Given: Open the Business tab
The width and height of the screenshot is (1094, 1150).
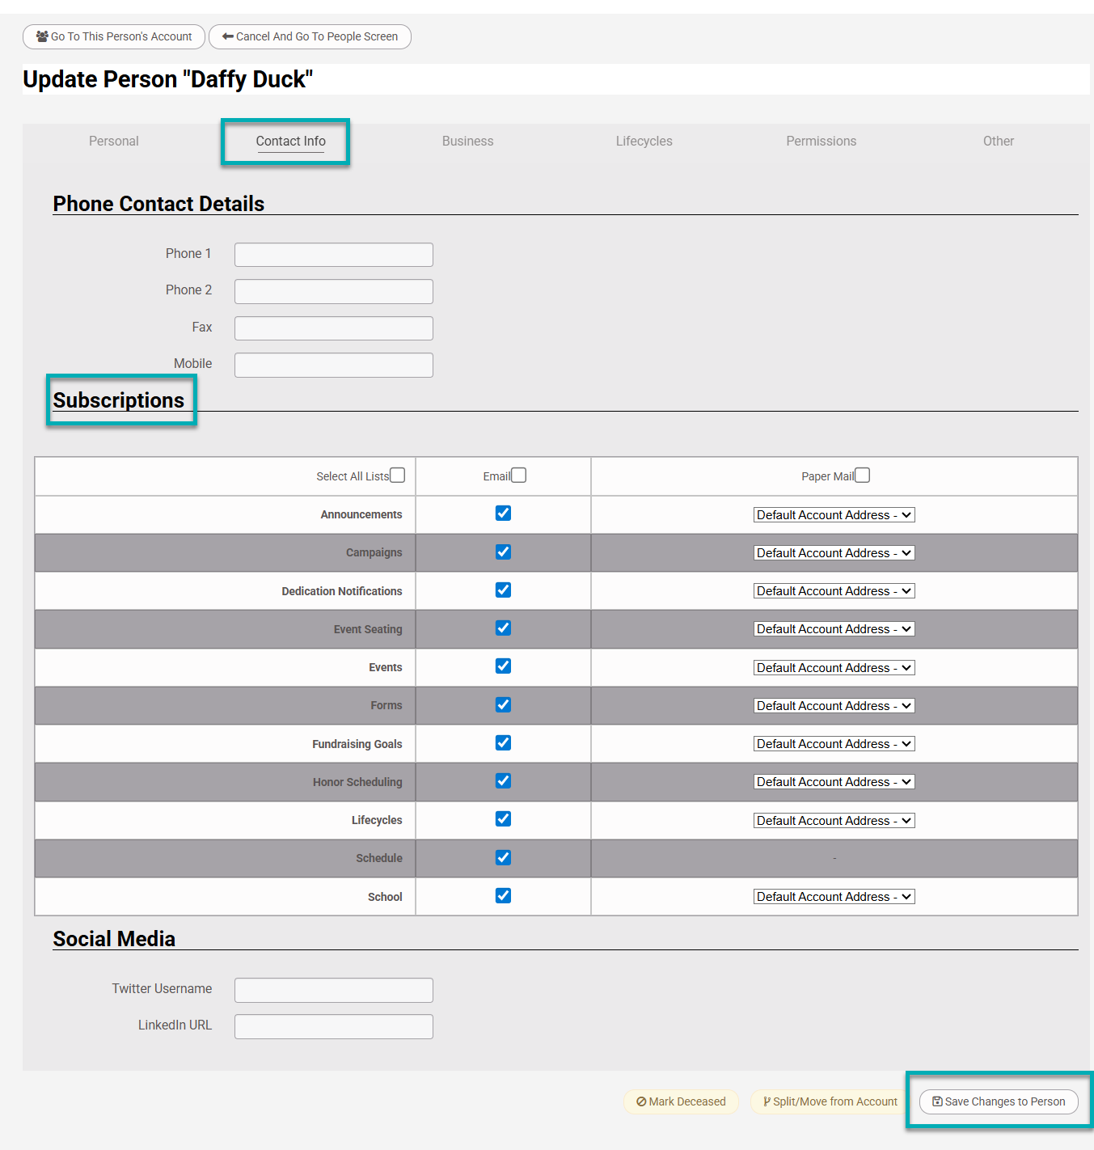Looking at the screenshot, I should point(467,141).
